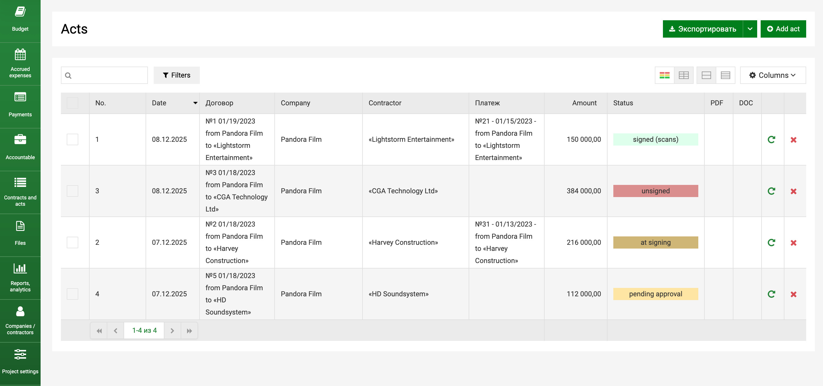Expand the export options arrow

(750, 29)
